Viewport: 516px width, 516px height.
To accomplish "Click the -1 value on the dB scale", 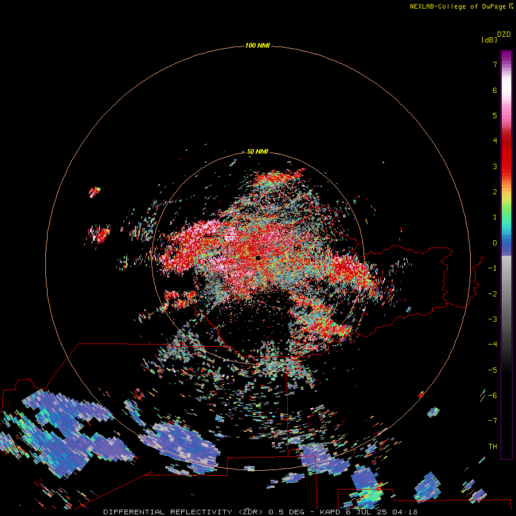I will coord(492,268).
